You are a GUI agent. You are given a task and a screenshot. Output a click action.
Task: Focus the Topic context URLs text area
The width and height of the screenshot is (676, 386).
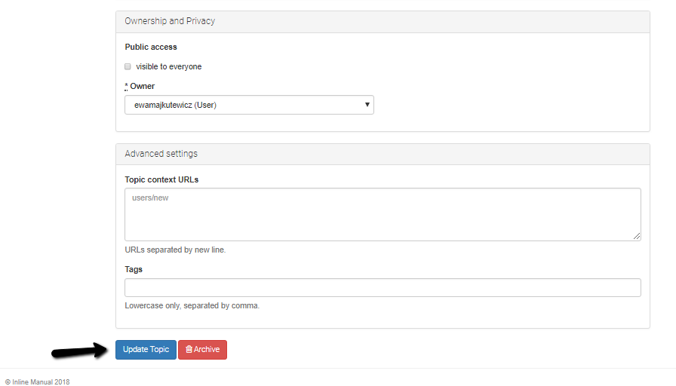coord(383,214)
